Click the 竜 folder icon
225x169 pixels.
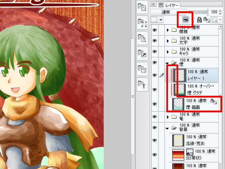coord(174,117)
